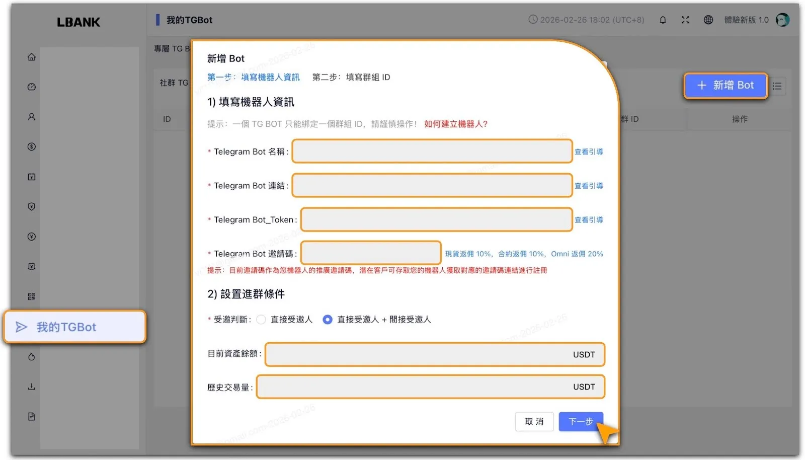The height and width of the screenshot is (460, 805).
Task: Click the download icon in sidebar
Action: [32, 387]
